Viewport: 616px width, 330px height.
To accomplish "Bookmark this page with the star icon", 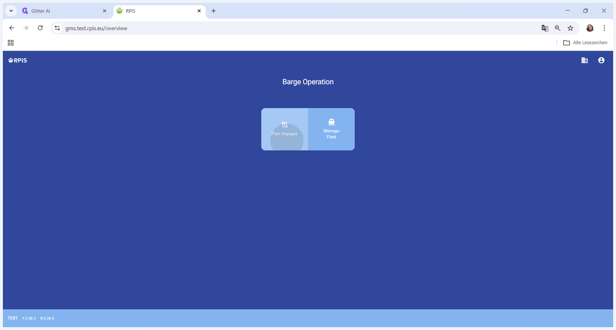I will coord(571,28).
